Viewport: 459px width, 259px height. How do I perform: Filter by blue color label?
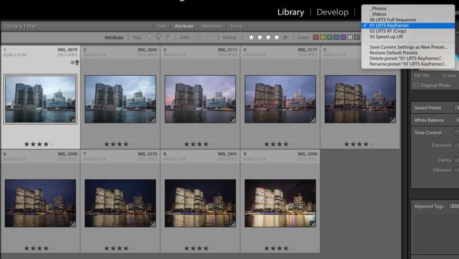tap(336, 37)
